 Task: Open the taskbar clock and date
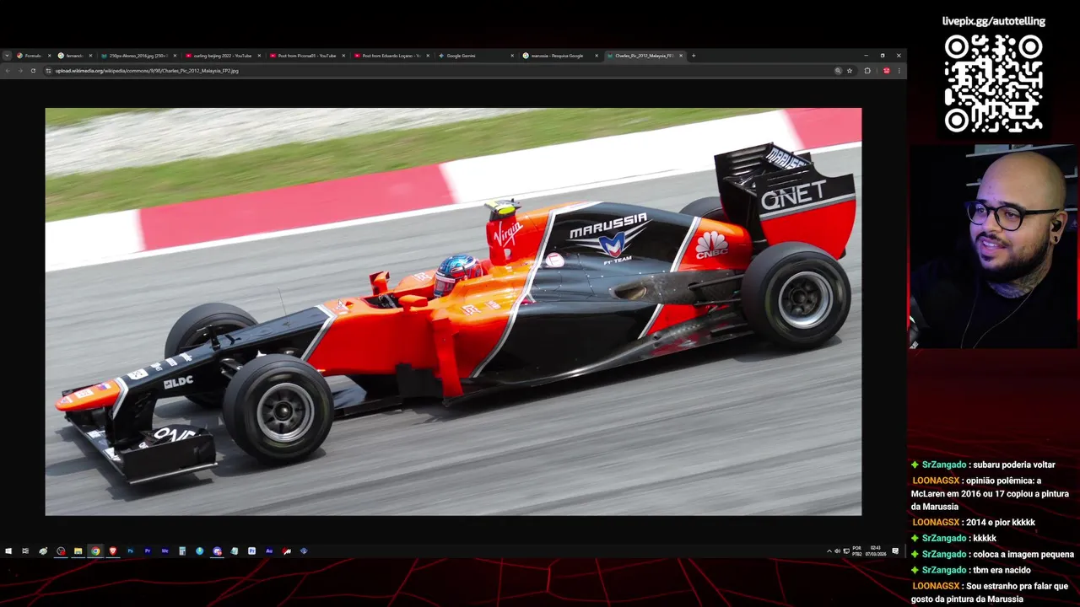876,551
